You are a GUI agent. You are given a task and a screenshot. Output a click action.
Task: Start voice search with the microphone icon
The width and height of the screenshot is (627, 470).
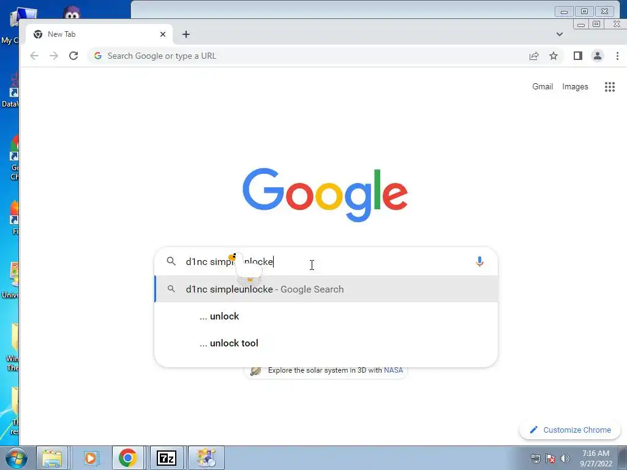480,262
